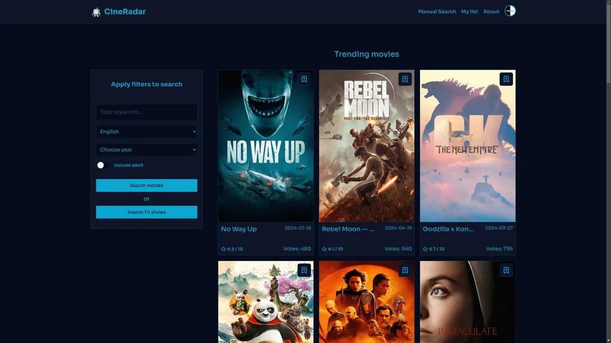Open the Immaculate poster
Image resolution: width=611 pixels, height=343 pixels.
pyautogui.click(x=468, y=302)
